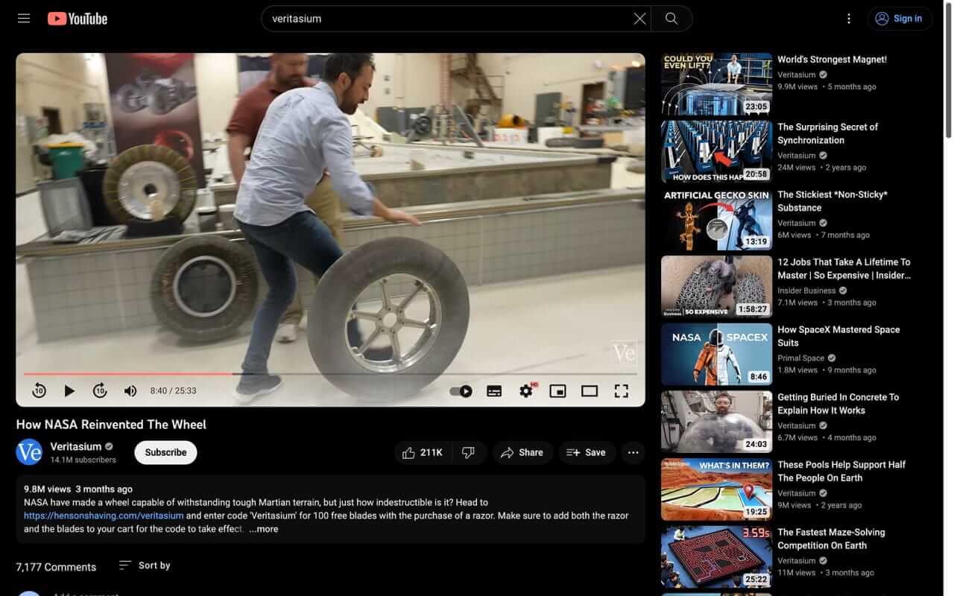The image size is (954, 596).
Task: Click the 9.8M views 3 months ago text
Action: coord(78,489)
